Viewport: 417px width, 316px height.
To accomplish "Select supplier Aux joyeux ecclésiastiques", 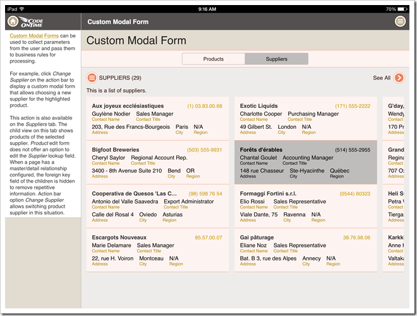I will click(157, 118).
